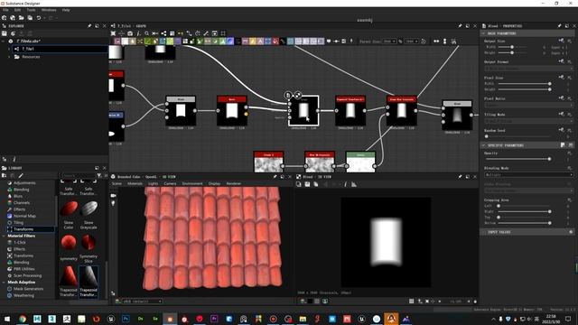Click the blue gradient atomic node icon

[230, 42]
